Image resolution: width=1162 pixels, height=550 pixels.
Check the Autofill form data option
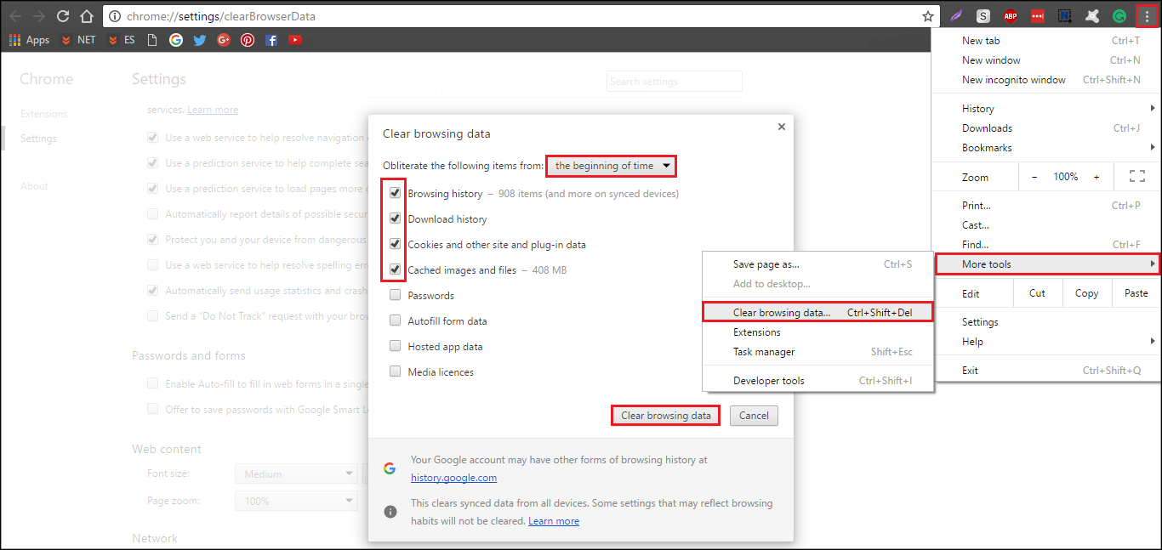[395, 320]
